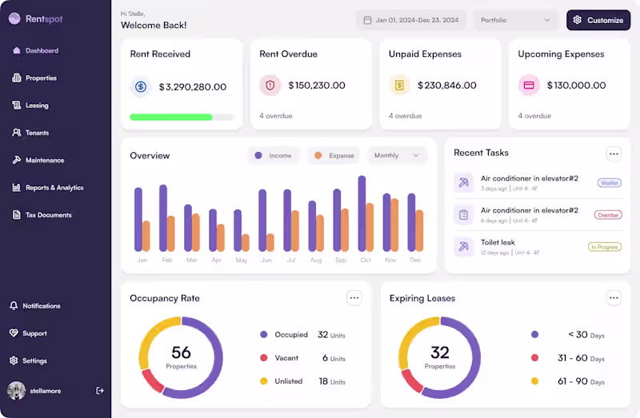Click the Rent Received green progress bar
The height and width of the screenshot is (418, 640).
(x=171, y=117)
